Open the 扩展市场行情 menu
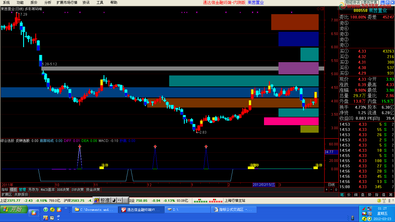 (67, 3)
